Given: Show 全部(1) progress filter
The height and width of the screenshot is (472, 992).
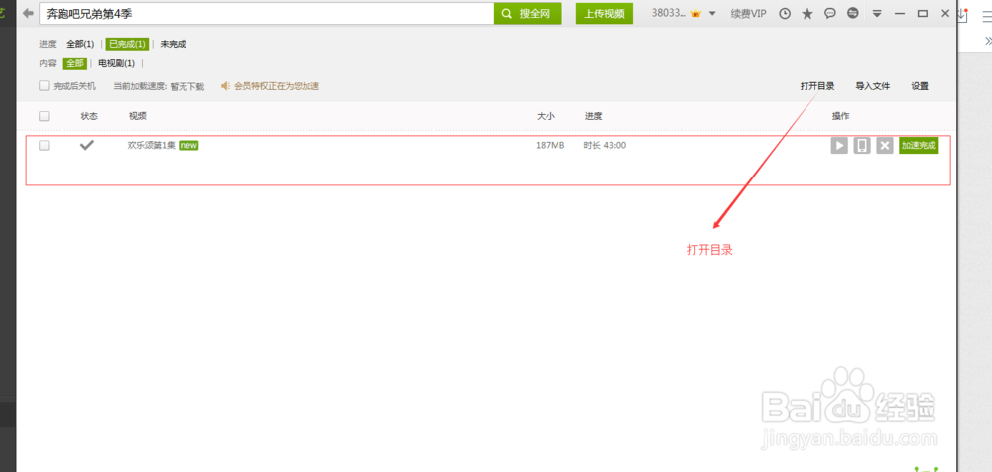Looking at the screenshot, I should coord(80,44).
